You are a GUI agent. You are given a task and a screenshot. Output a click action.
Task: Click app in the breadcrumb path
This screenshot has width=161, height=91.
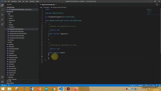coord(41,7)
